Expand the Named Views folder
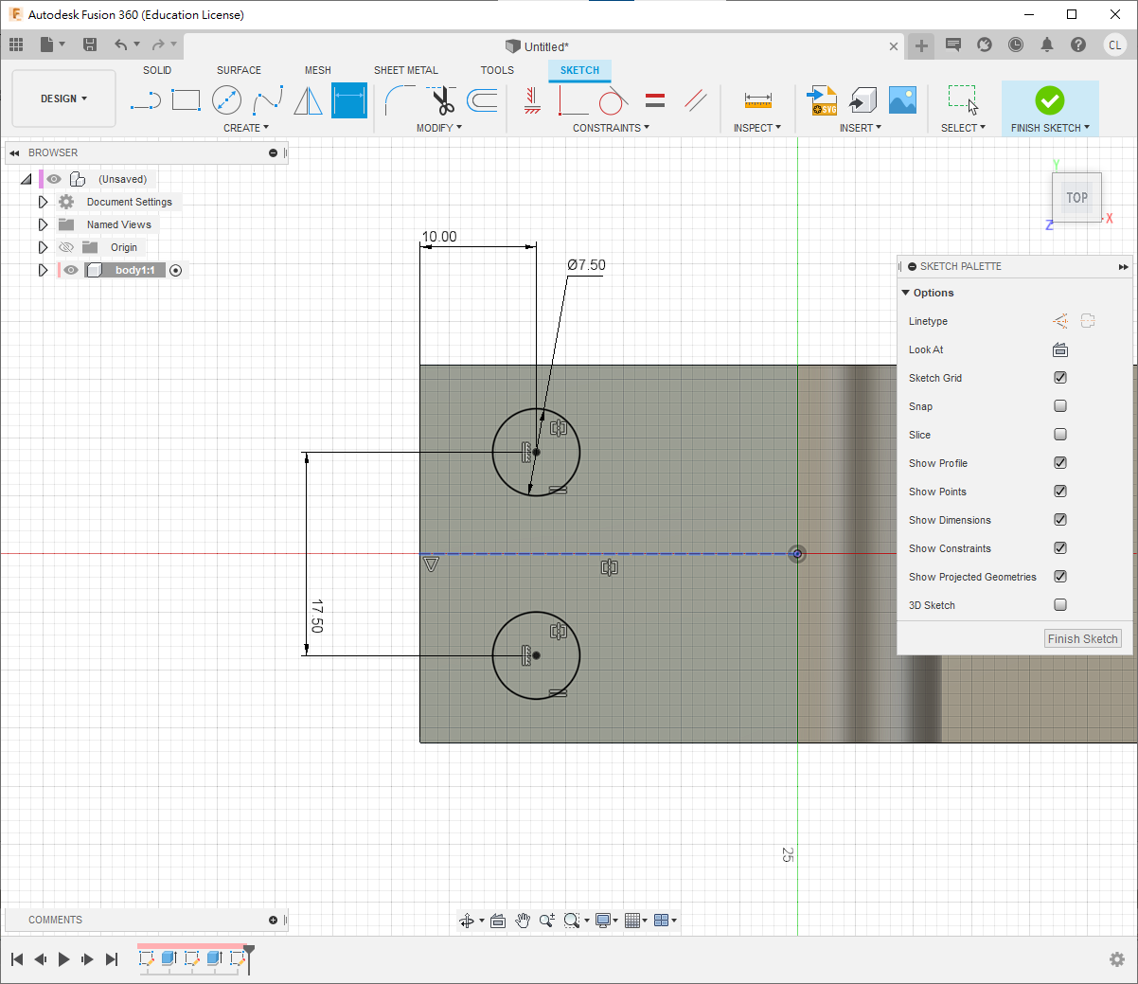Screen dimensions: 1138x984 [x=43, y=224]
